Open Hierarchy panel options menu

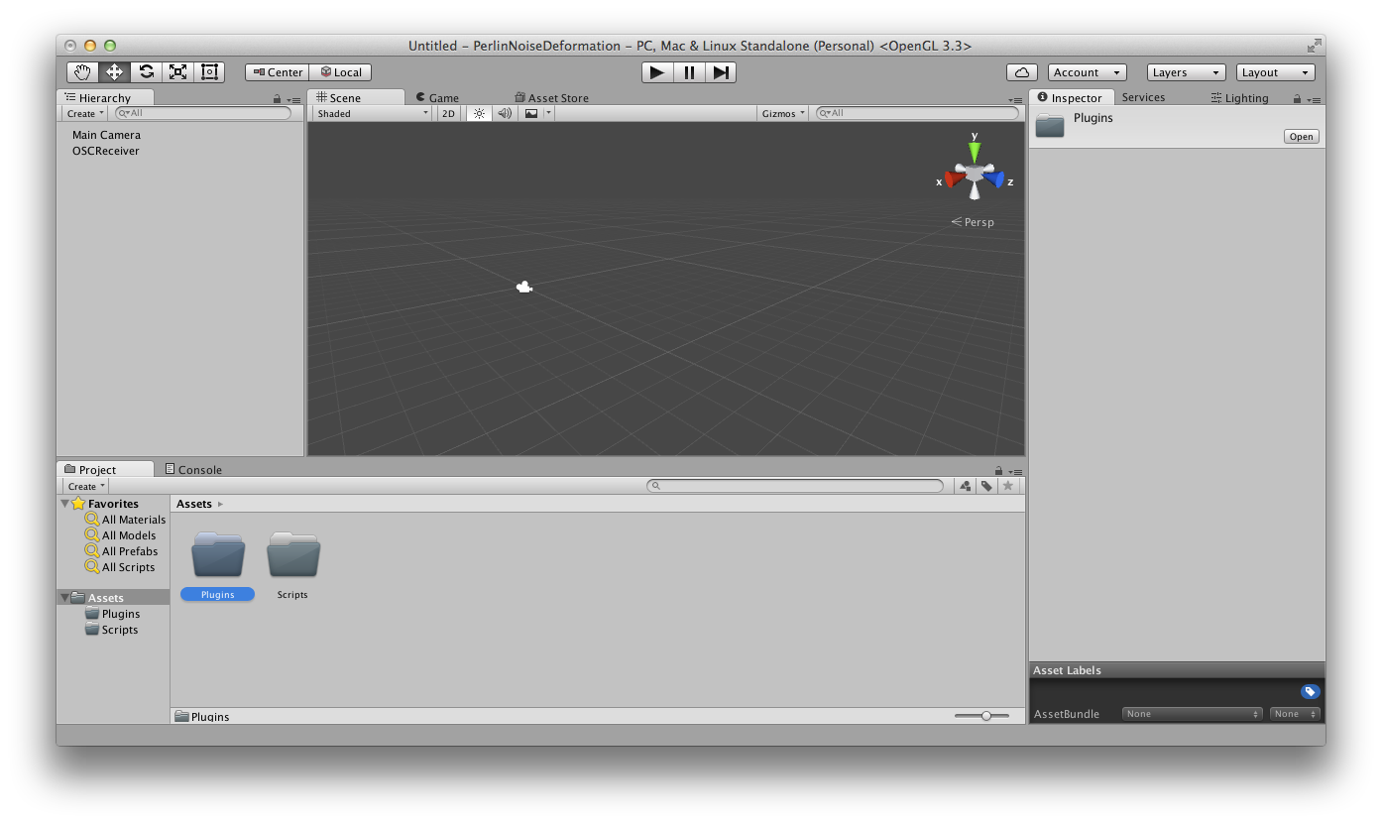[292, 99]
